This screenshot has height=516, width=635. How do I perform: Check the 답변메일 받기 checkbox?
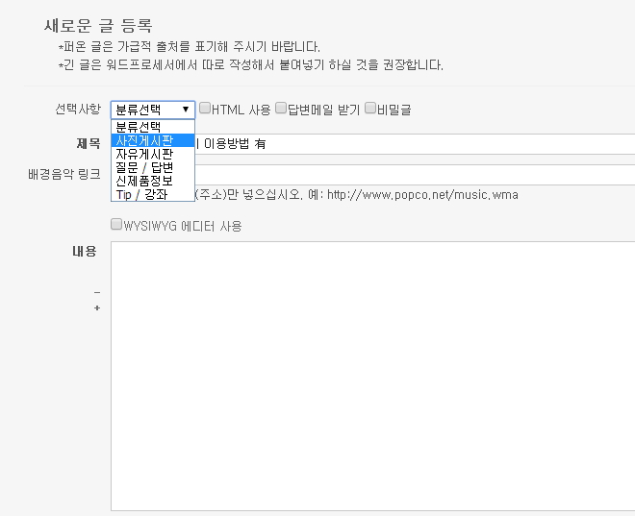point(281,109)
